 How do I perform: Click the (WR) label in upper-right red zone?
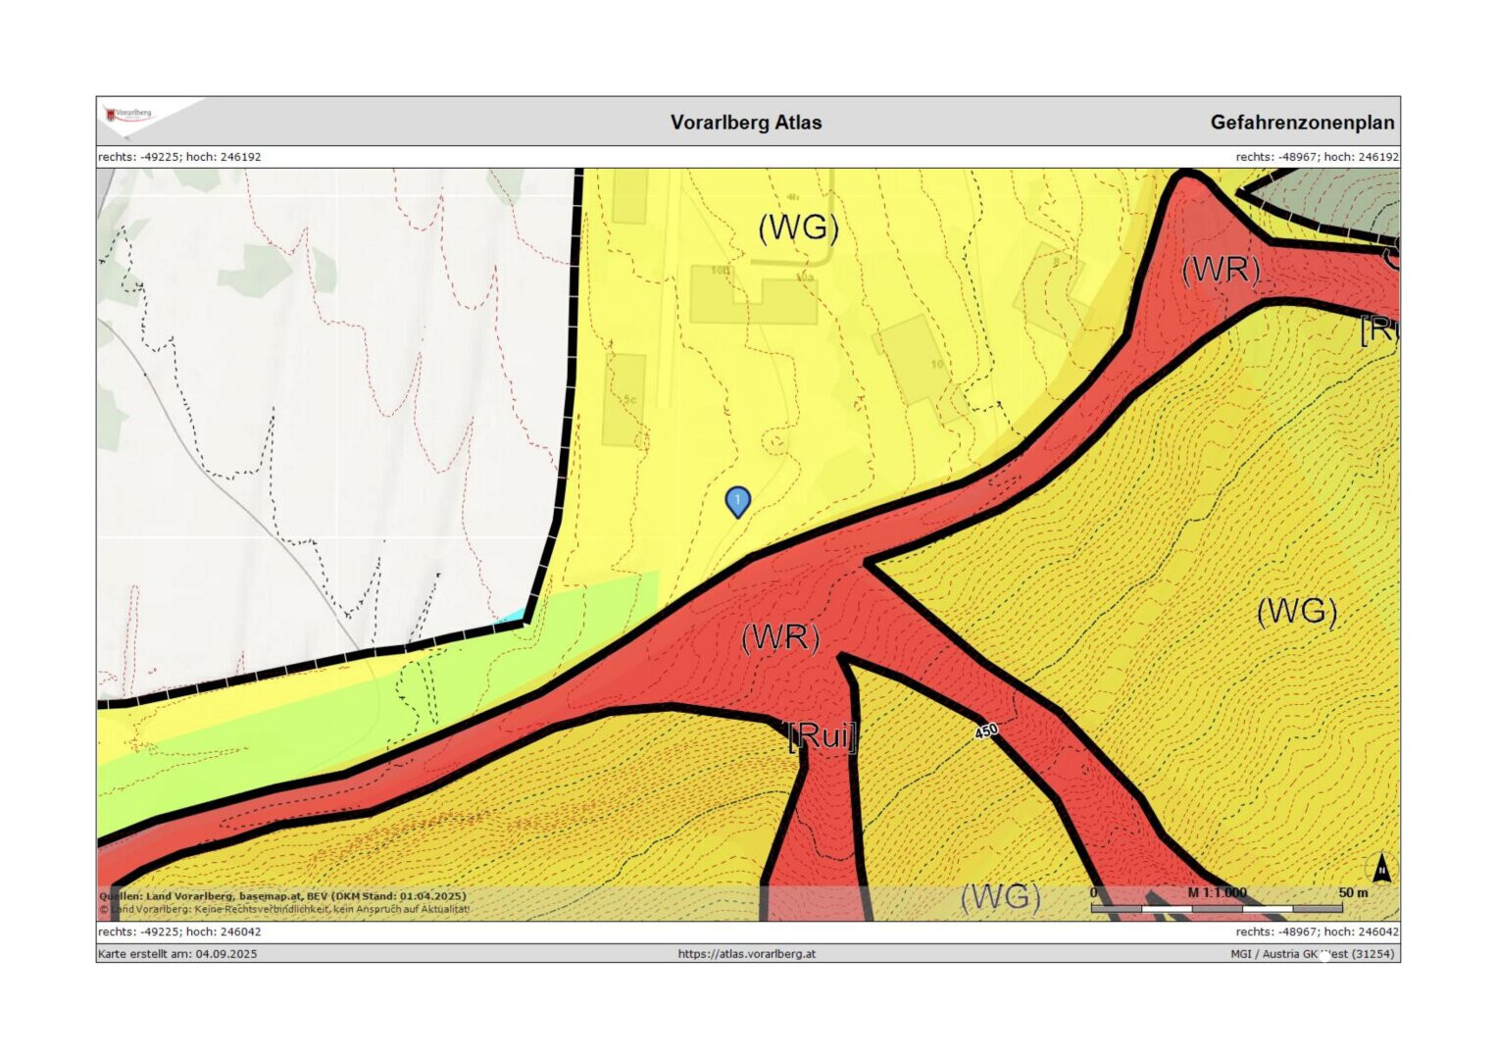(1221, 269)
